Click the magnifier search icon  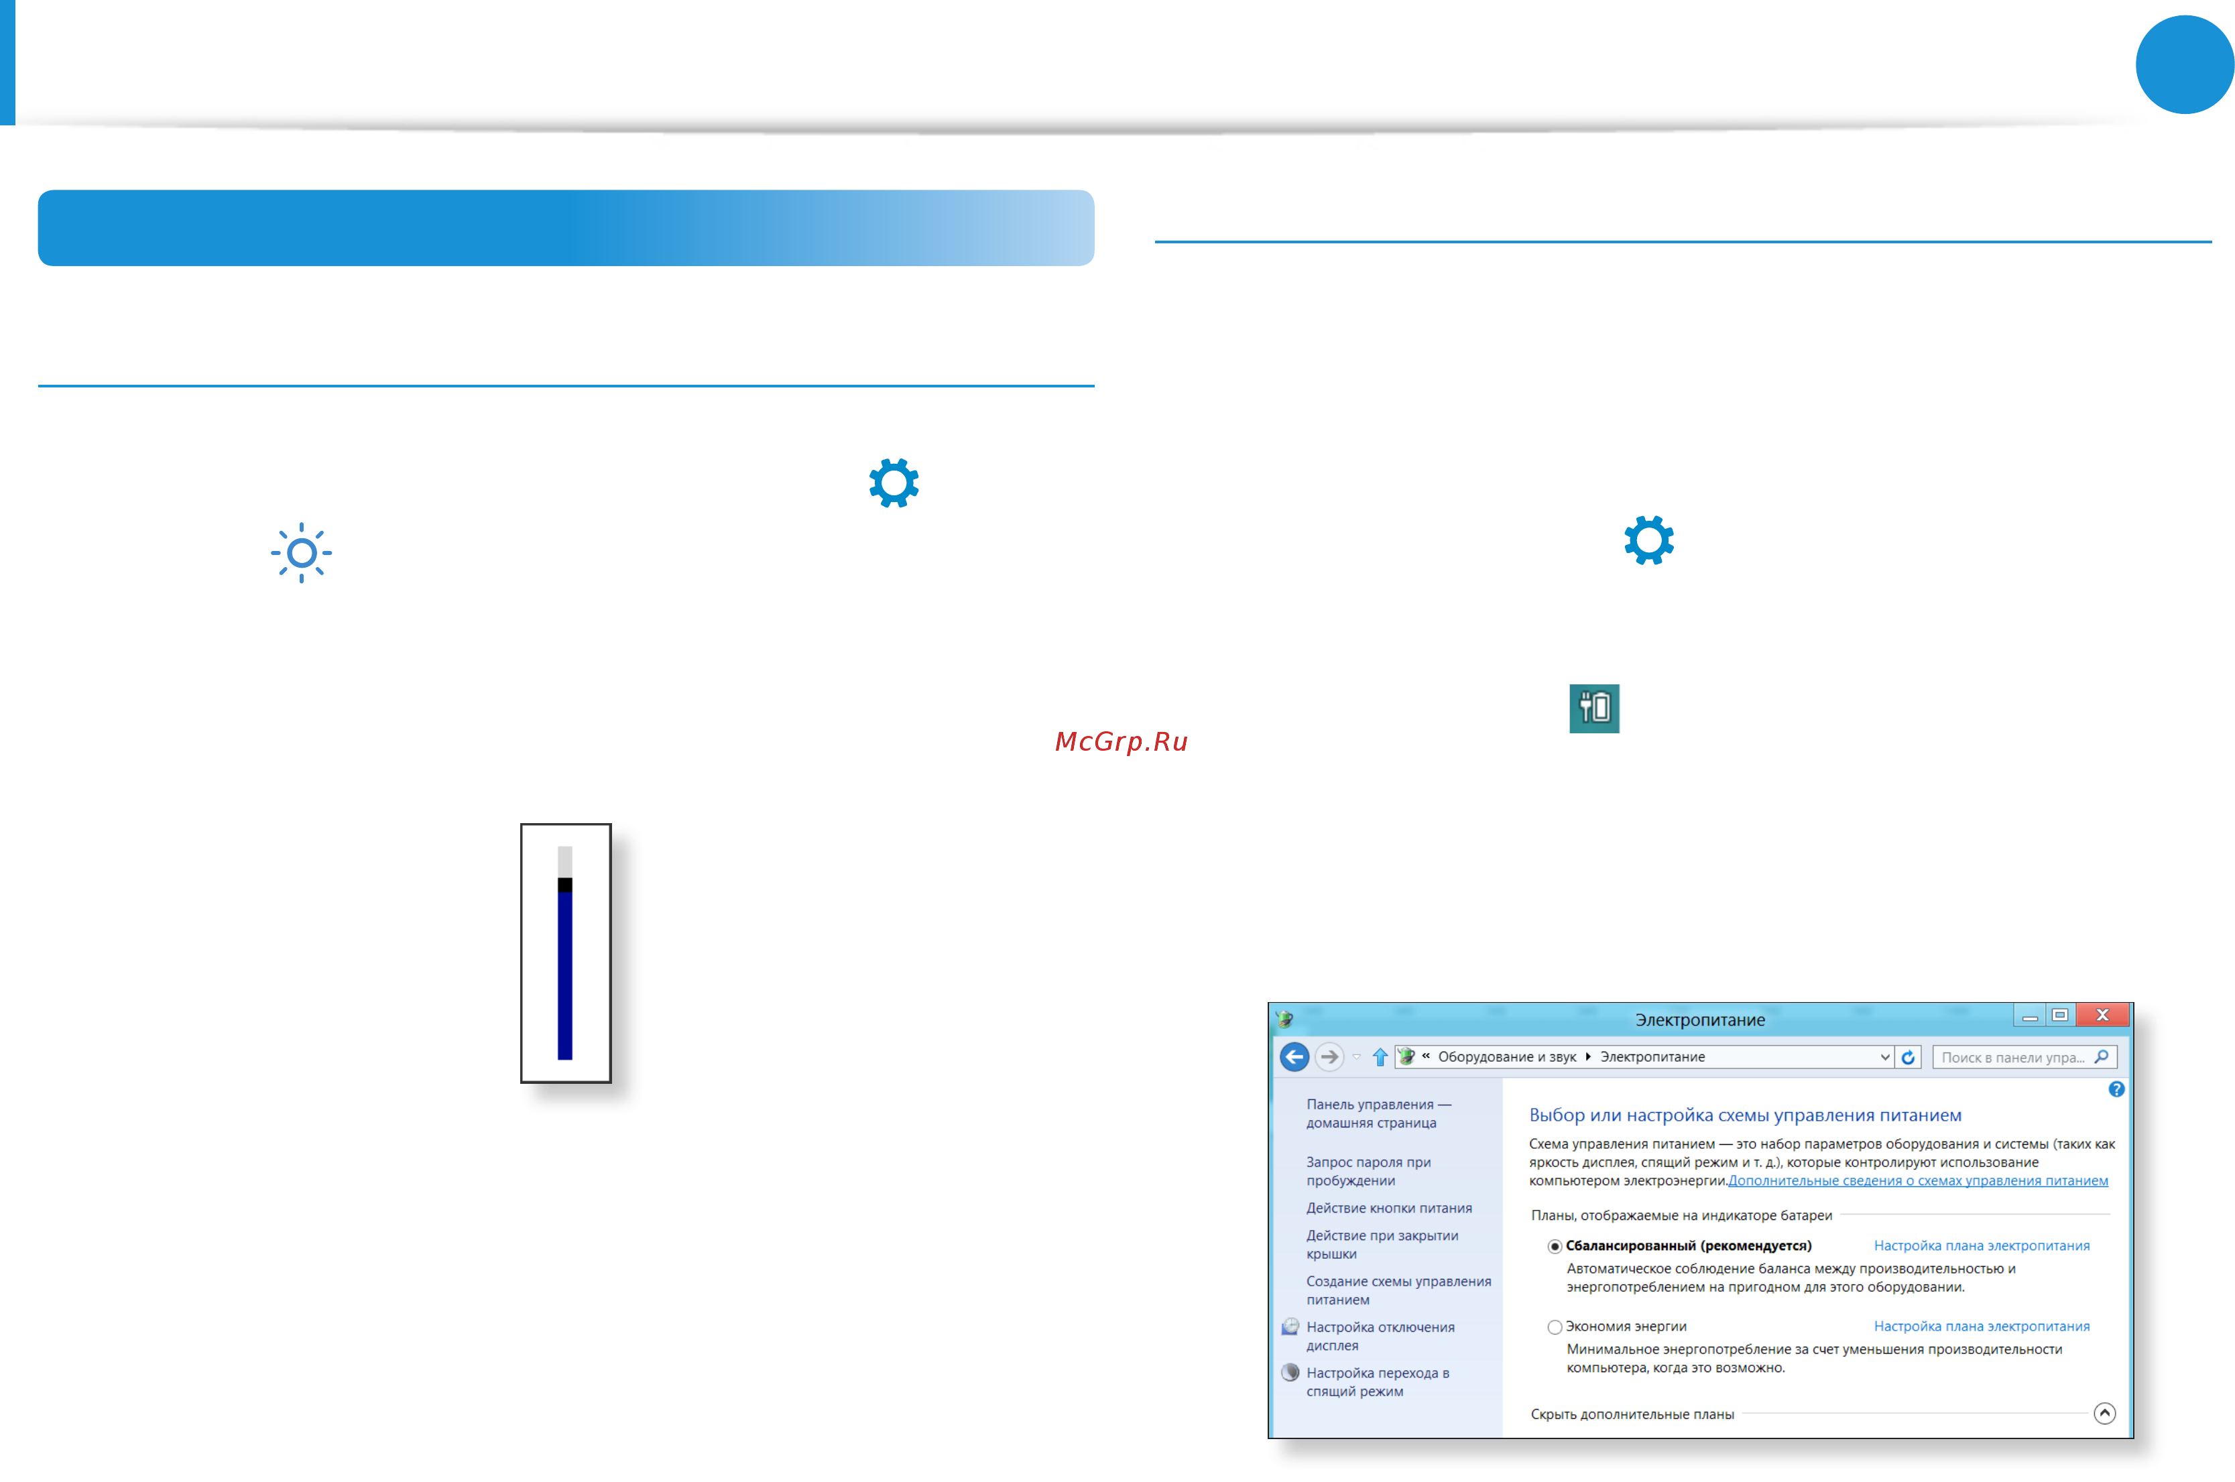pyautogui.click(x=2101, y=1056)
